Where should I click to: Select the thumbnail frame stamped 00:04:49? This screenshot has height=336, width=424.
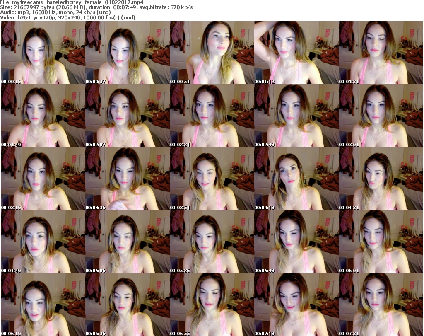pos(43,242)
